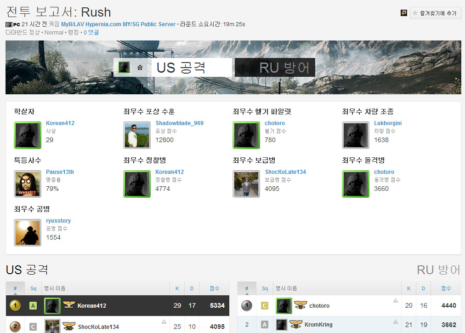Sort RU table by Sq column
Viewport: 465px width, 333px height.
click(265, 288)
